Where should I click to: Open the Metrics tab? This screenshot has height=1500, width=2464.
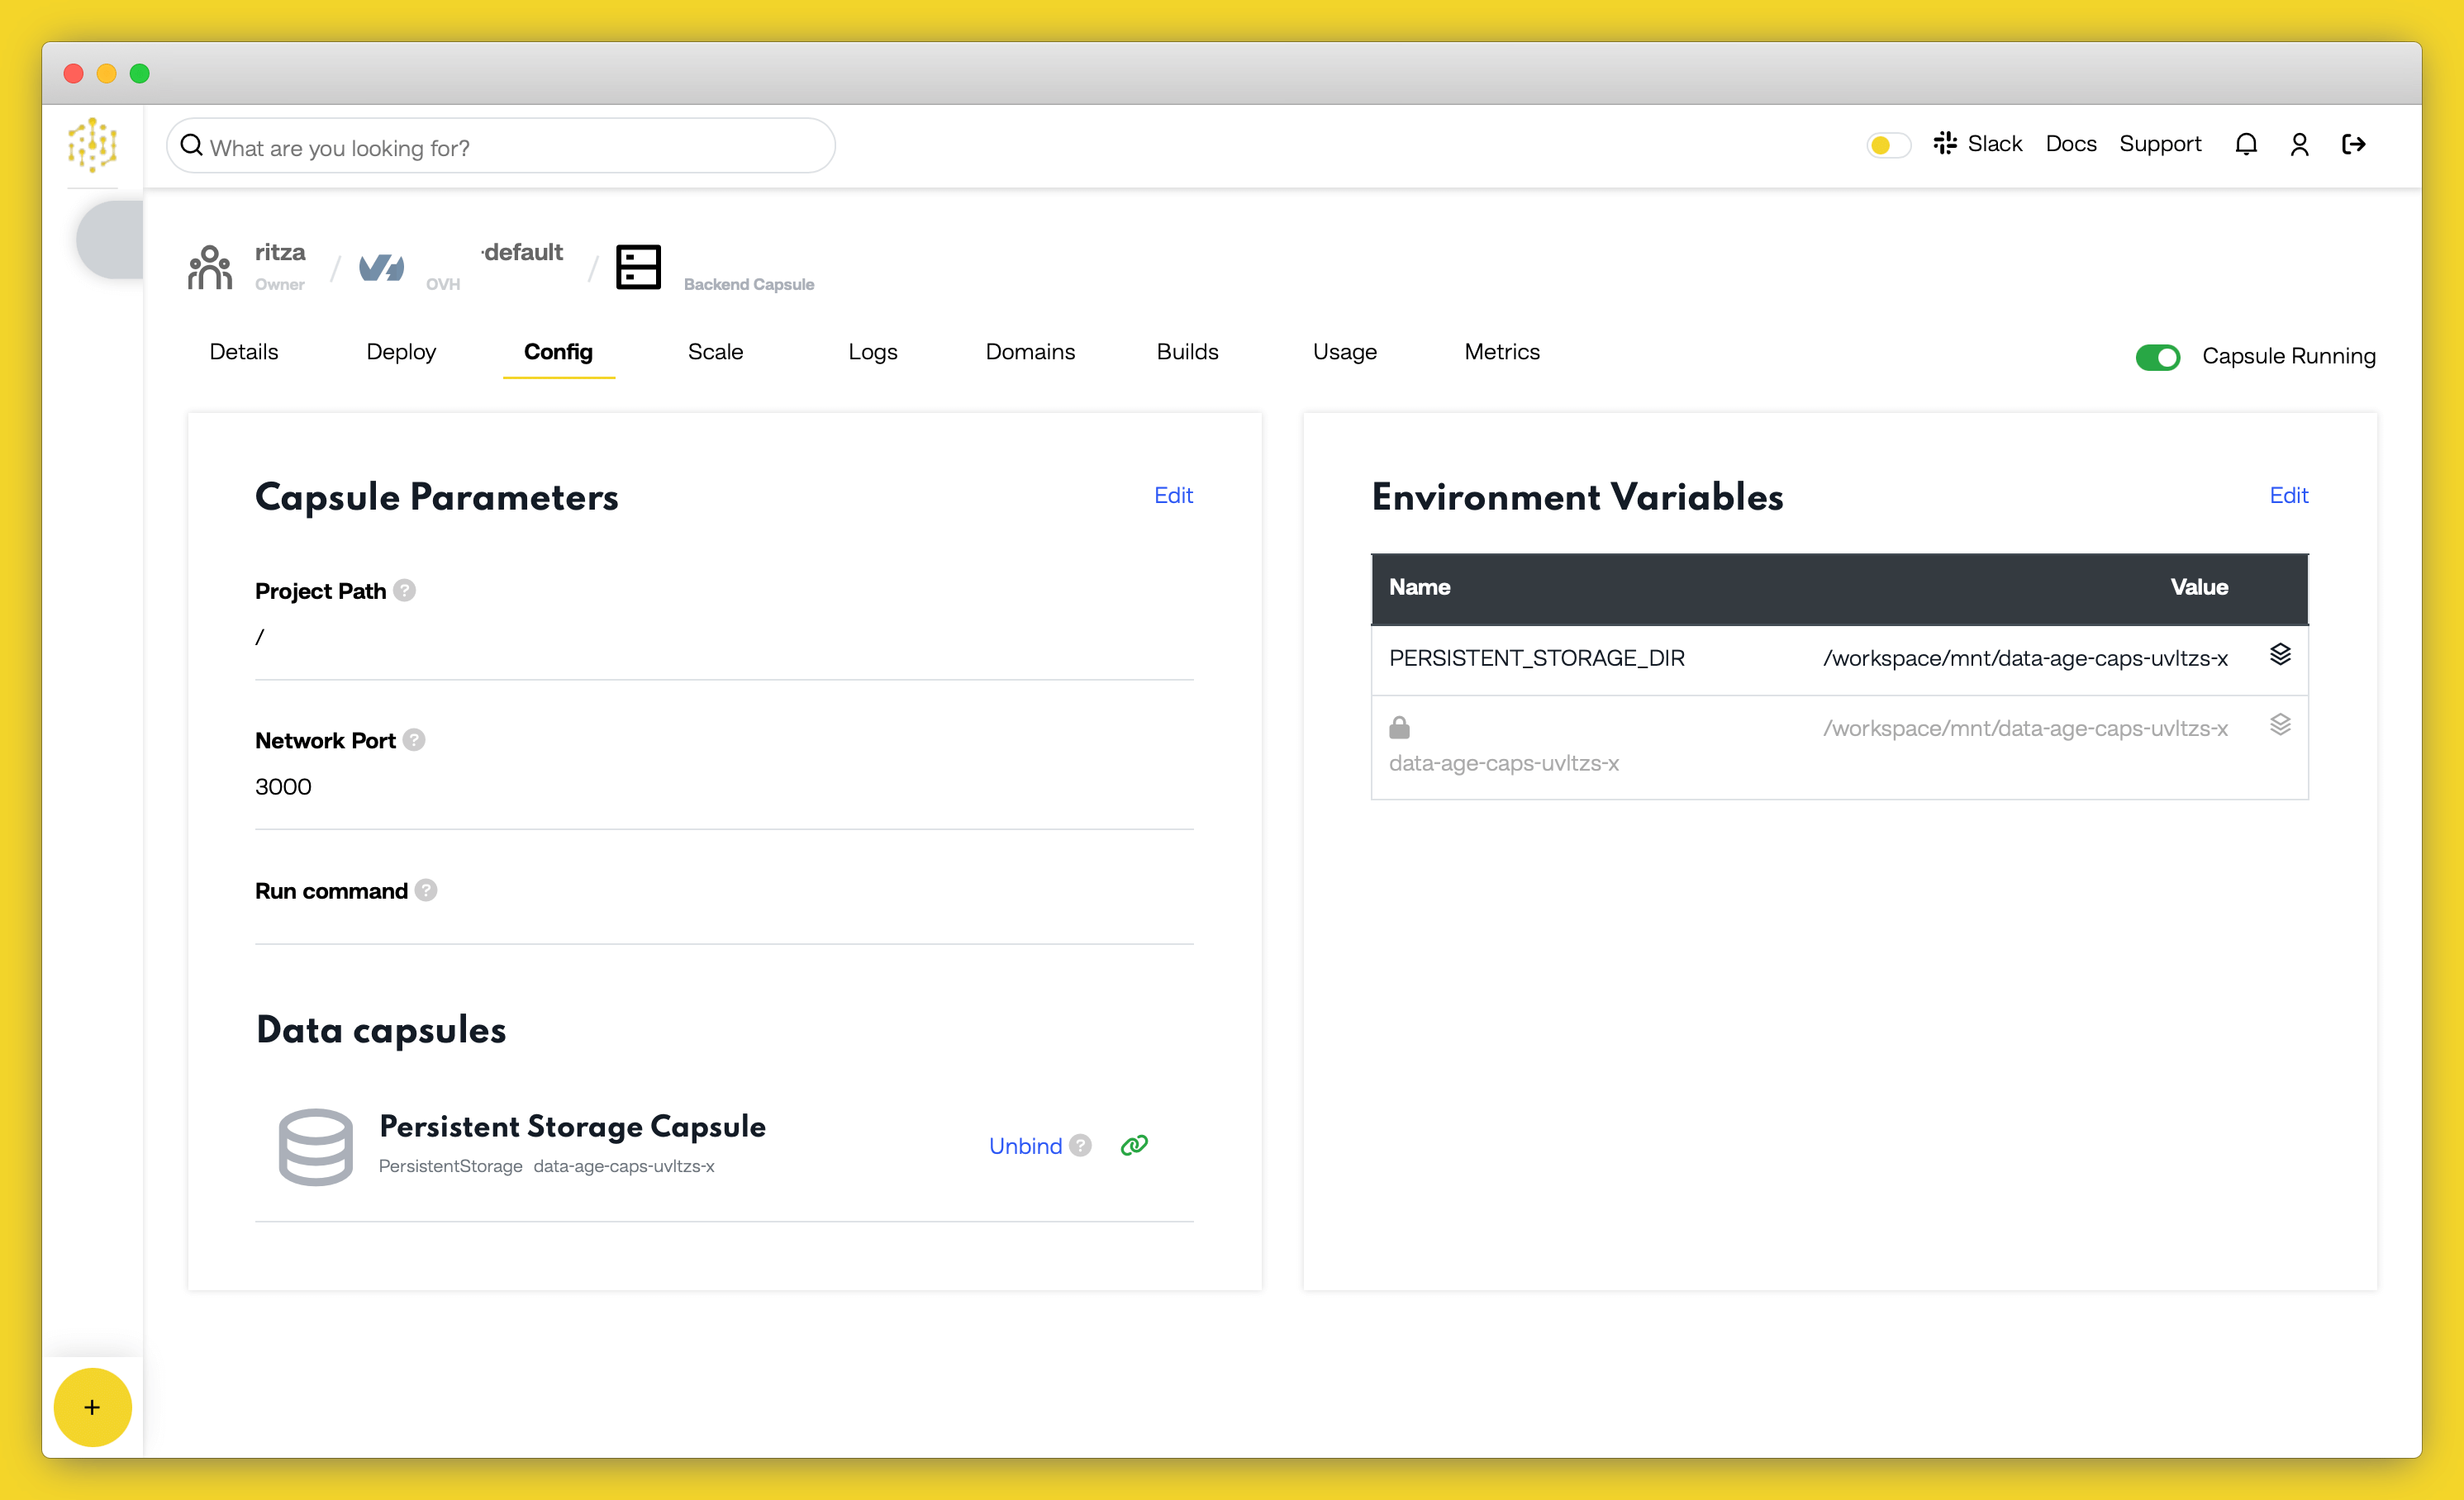pyautogui.click(x=1501, y=352)
